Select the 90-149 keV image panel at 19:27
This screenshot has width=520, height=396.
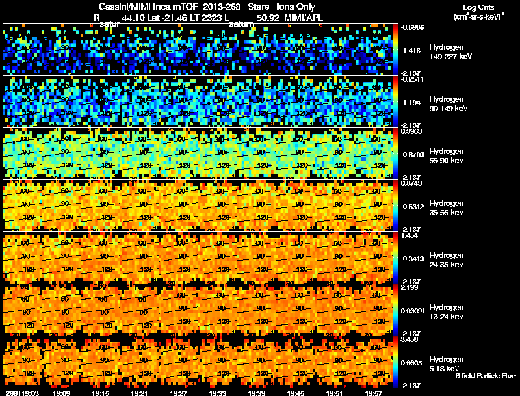click(x=178, y=102)
